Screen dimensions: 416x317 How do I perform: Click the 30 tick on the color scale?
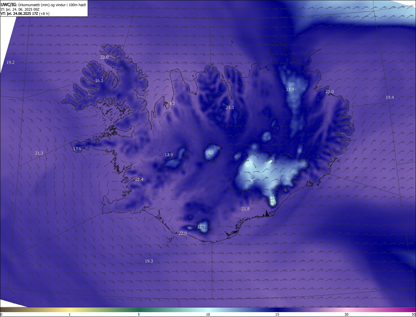[346, 315]
